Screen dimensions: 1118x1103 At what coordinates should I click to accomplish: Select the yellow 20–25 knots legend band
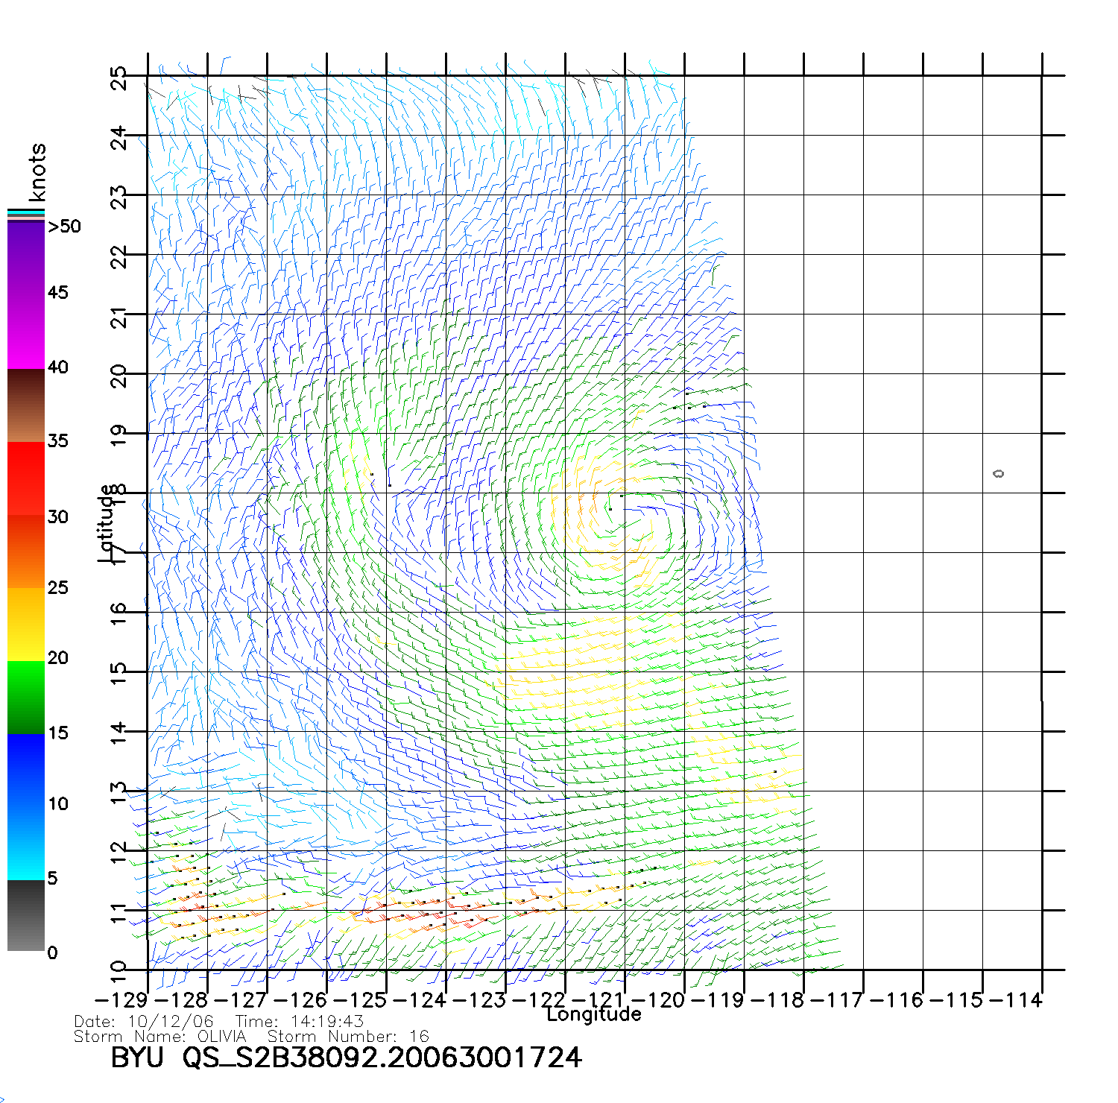26,625
